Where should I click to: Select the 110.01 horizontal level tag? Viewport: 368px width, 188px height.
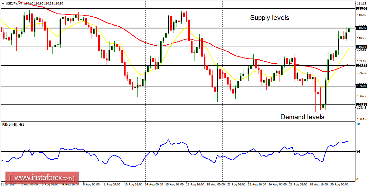361,47
